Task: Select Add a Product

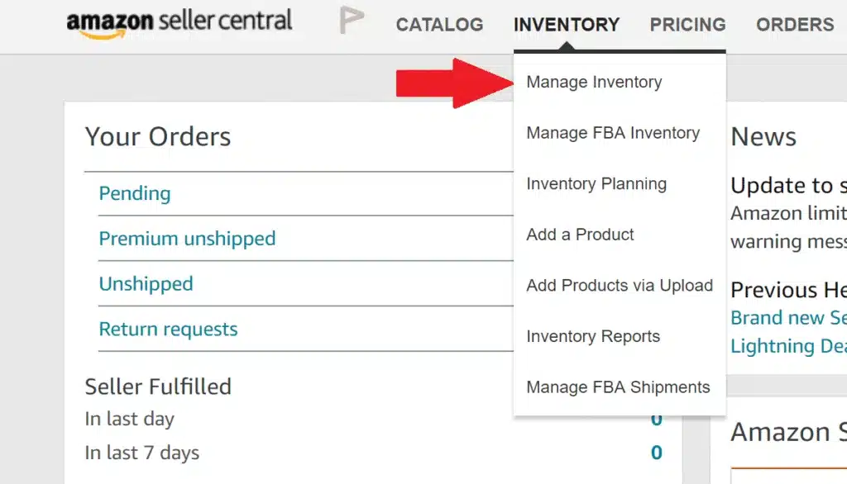Action: click(580, 235)
